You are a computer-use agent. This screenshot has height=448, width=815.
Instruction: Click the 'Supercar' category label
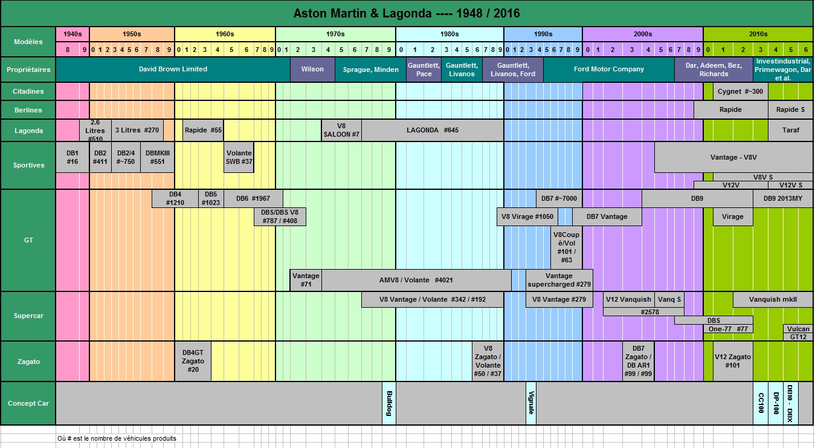click(x=28, y=316)
